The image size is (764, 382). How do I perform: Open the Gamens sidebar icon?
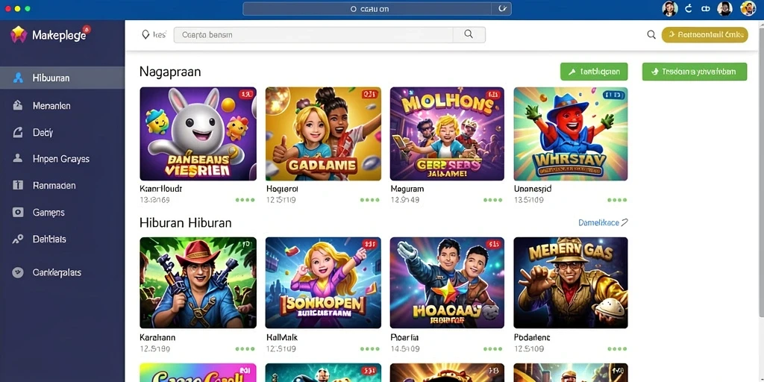click(x=18, y=212)
